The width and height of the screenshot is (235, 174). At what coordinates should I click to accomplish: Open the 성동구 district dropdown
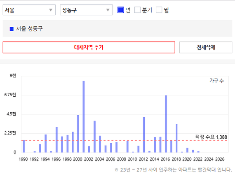point(86,10)
